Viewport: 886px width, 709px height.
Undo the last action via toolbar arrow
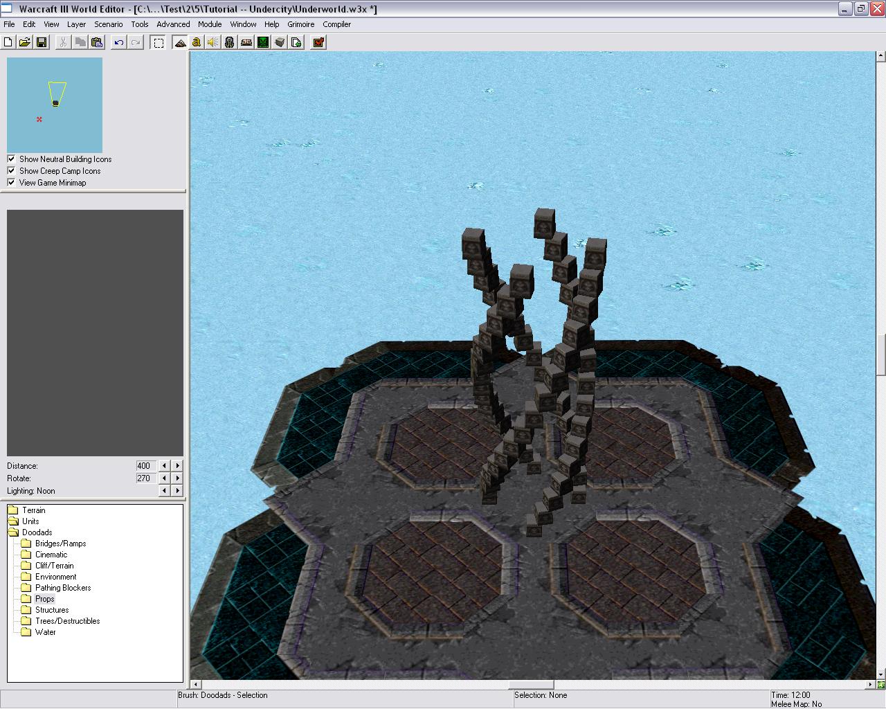tap(119, 42)
